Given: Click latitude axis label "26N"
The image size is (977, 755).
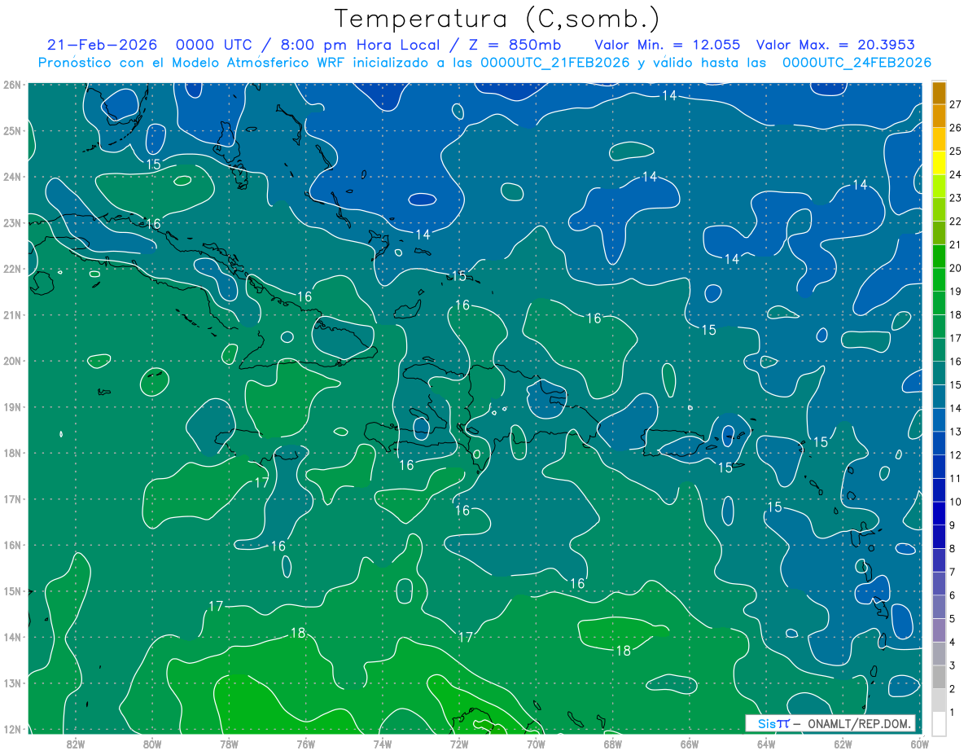Looking at the screenshot, I should click(12, 85).
